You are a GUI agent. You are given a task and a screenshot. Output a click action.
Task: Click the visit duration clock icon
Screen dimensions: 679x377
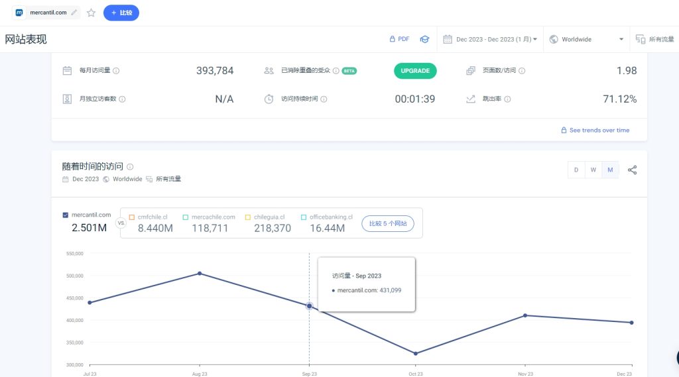point(269,99)
